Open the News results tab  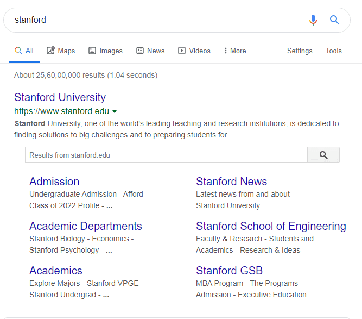click(x=150, y=51)
